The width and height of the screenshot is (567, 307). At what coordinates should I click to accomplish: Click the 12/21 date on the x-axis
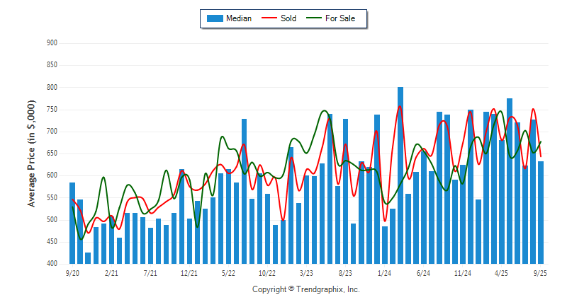point(189,272)
